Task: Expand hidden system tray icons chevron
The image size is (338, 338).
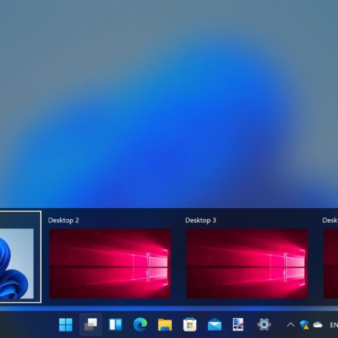Action: 290,325
